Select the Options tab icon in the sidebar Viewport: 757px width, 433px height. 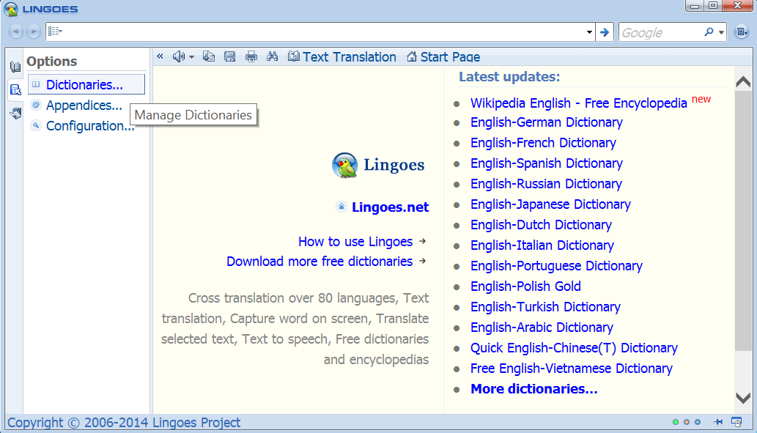click(15, 89)
